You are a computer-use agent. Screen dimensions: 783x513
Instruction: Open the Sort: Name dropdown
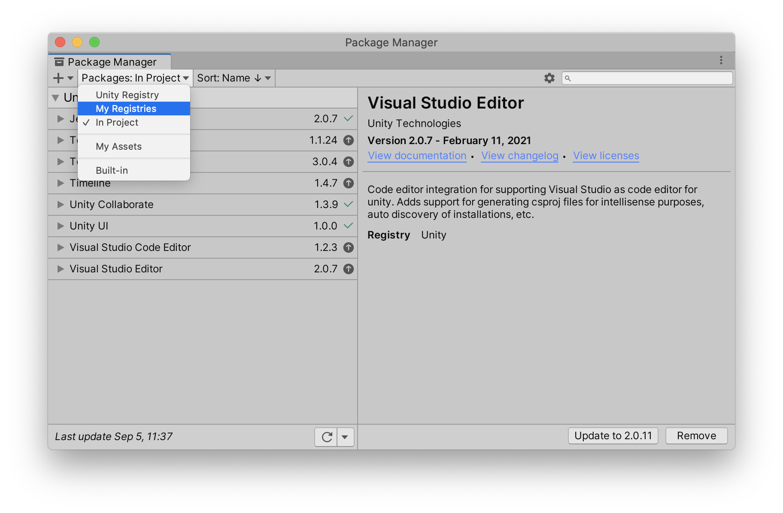click(234, 78)
